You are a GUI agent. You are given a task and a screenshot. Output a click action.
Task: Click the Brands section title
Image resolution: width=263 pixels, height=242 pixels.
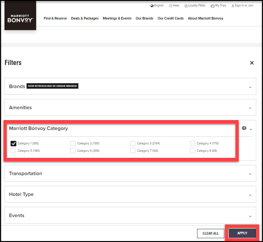pos(17,86)
